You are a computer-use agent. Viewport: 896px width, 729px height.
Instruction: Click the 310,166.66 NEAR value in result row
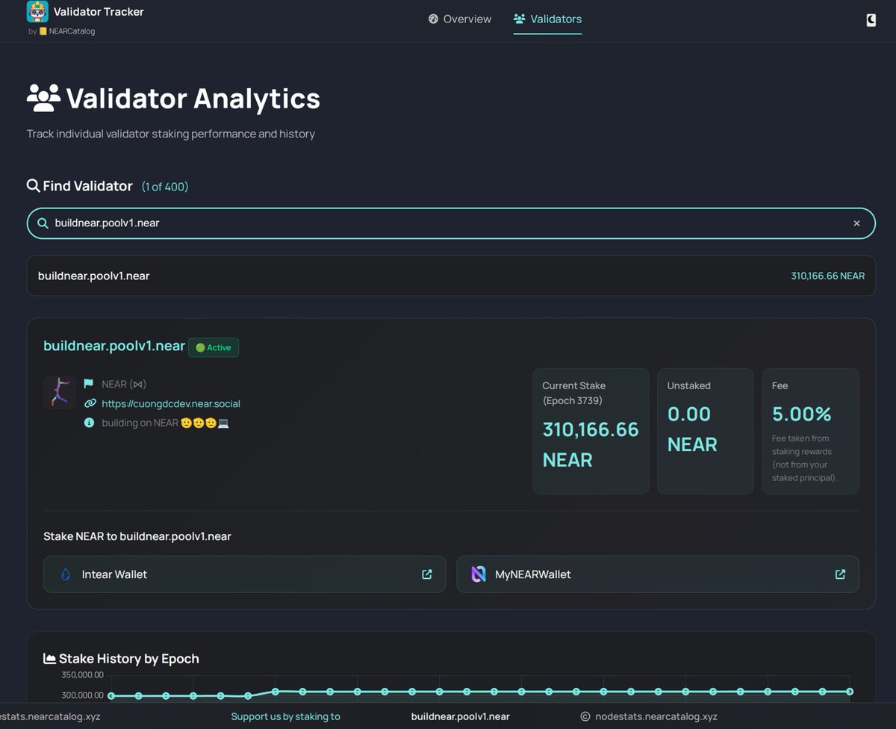(x=827, y=276)
